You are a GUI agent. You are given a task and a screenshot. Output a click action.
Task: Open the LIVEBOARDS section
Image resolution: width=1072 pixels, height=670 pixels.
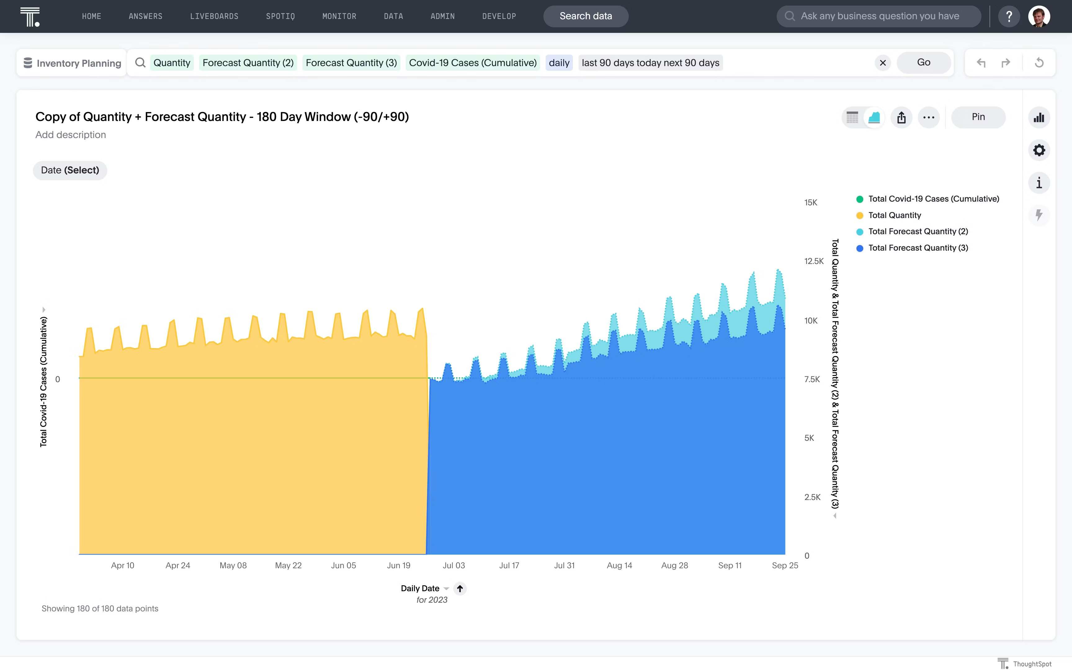tap(214, 16)
